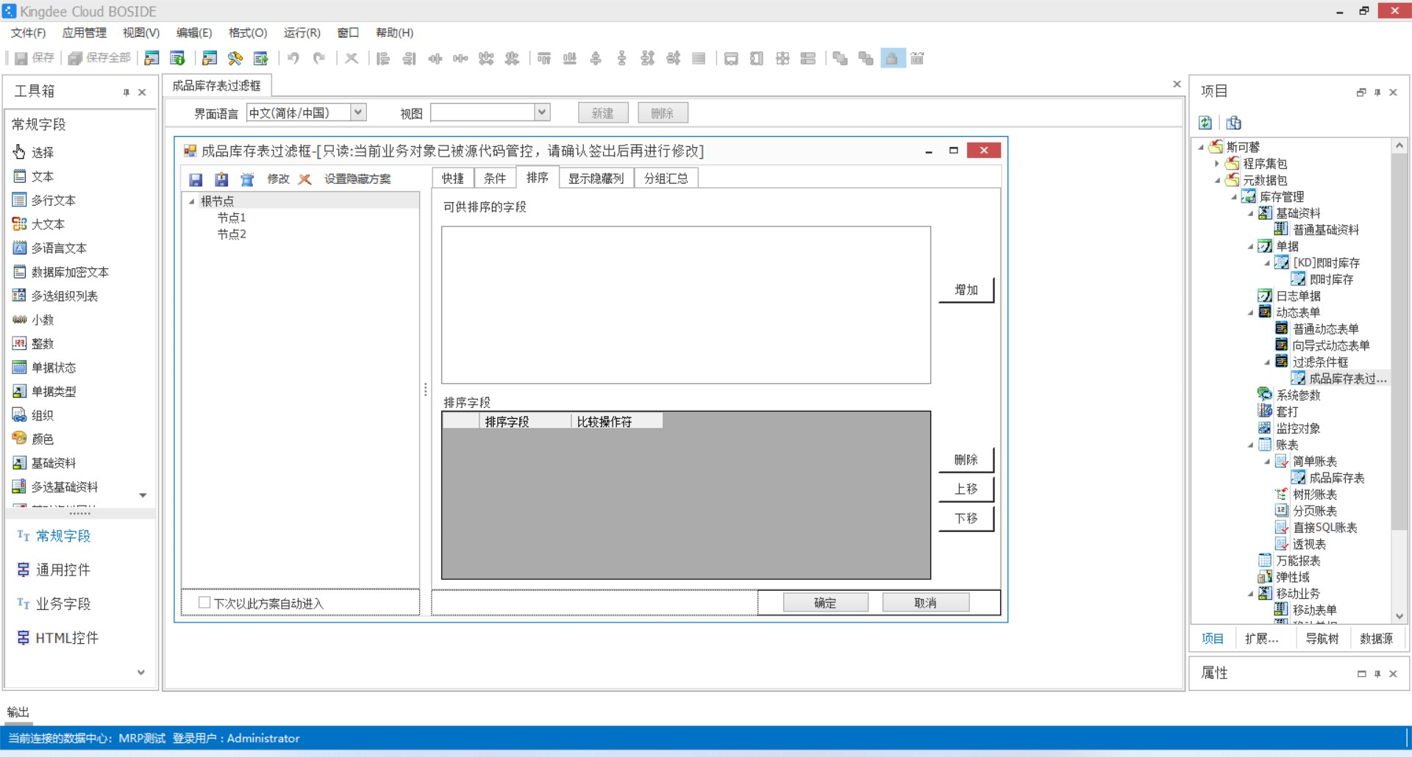Open the 运行(R) menu
The height and width of the screenshot is (757, 1412).
pyautogui.click(x=302, y=32)
